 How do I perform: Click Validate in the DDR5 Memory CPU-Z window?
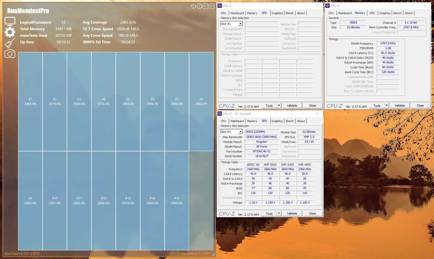pos(400,106)
